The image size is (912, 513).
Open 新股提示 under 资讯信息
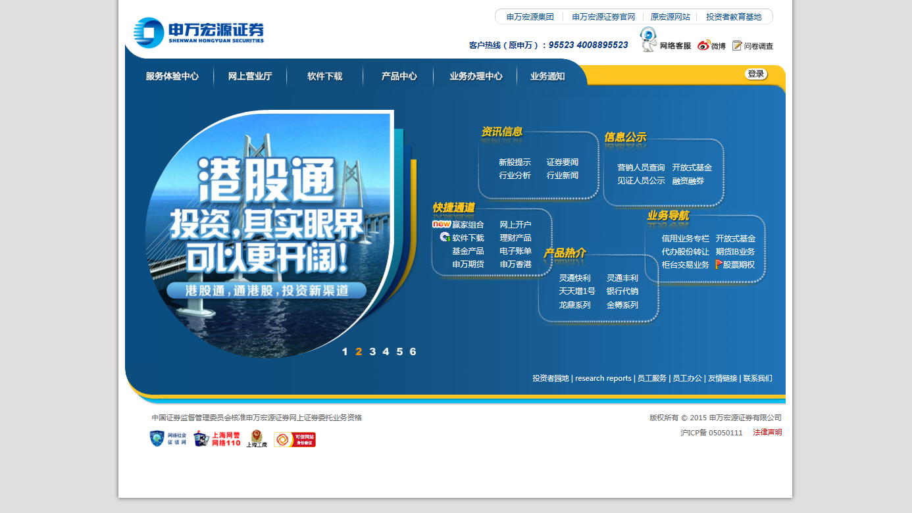point(515,162)
